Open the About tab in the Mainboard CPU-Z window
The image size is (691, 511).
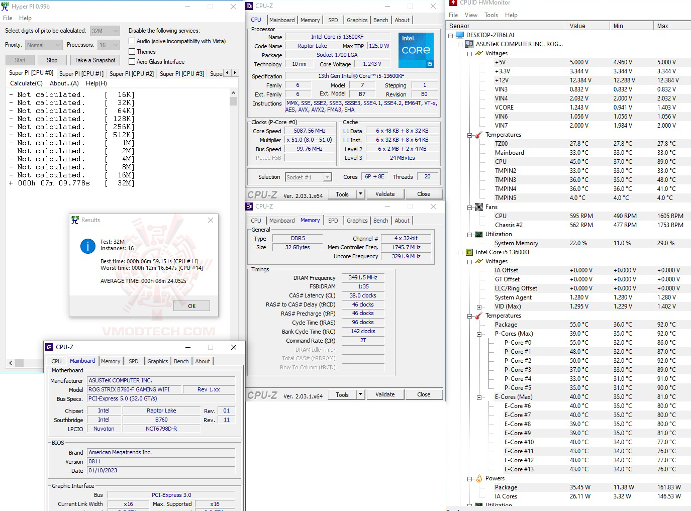[203, 361]
